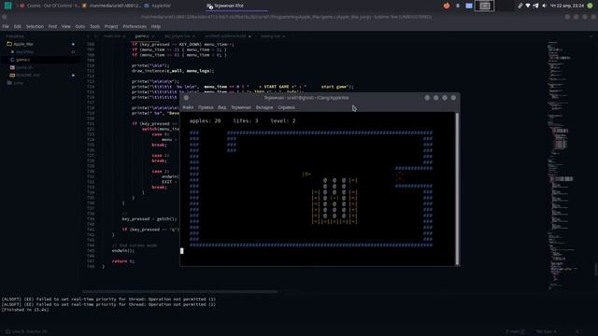Select game.c in the sidebar file tree
Image resolution: width=598 pixels, height=336 pixels.
pyautogui.click(x=22, y=60)
